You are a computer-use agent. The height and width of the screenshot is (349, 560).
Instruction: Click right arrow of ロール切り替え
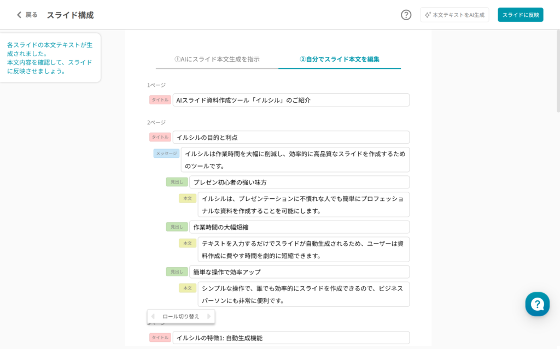208,316
